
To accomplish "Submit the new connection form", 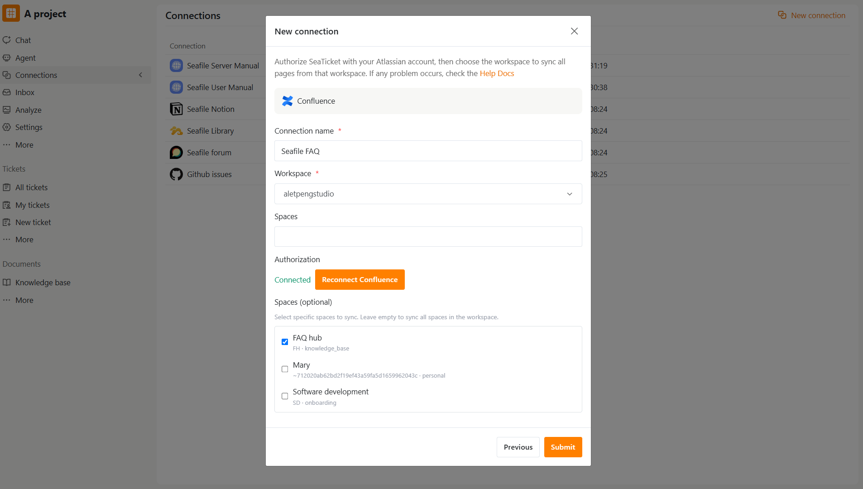I will [563, 447].
